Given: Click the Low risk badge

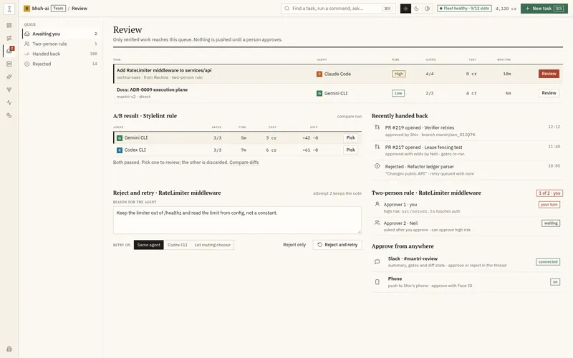Looking at the screenshot, I should point(398,93).
